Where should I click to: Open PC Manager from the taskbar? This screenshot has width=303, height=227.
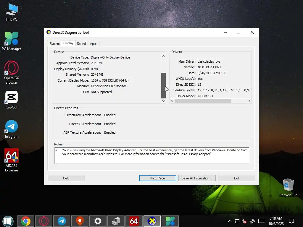point(170,221)
